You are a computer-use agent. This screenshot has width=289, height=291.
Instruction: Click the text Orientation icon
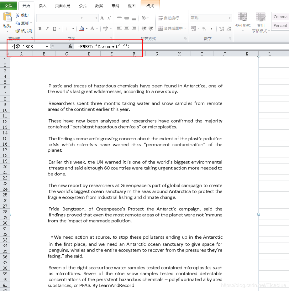[x=144, y=18]
